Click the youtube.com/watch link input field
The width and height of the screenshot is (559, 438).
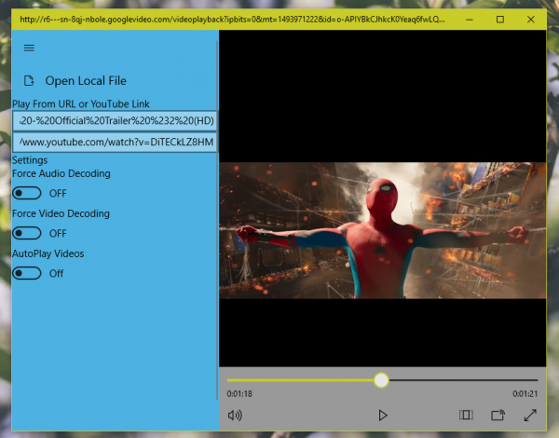115,143
